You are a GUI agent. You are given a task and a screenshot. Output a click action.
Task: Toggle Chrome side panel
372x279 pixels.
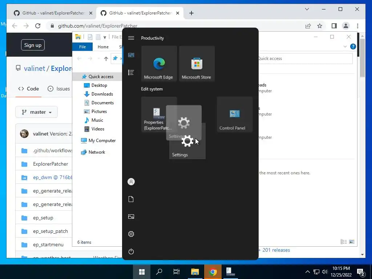click(x=334, y=26)
